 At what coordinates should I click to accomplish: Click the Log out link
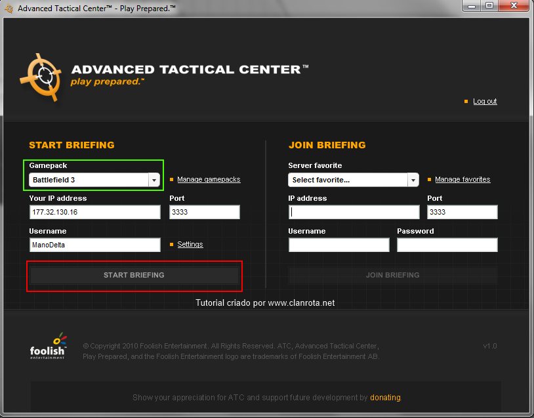tap(485, 101)
